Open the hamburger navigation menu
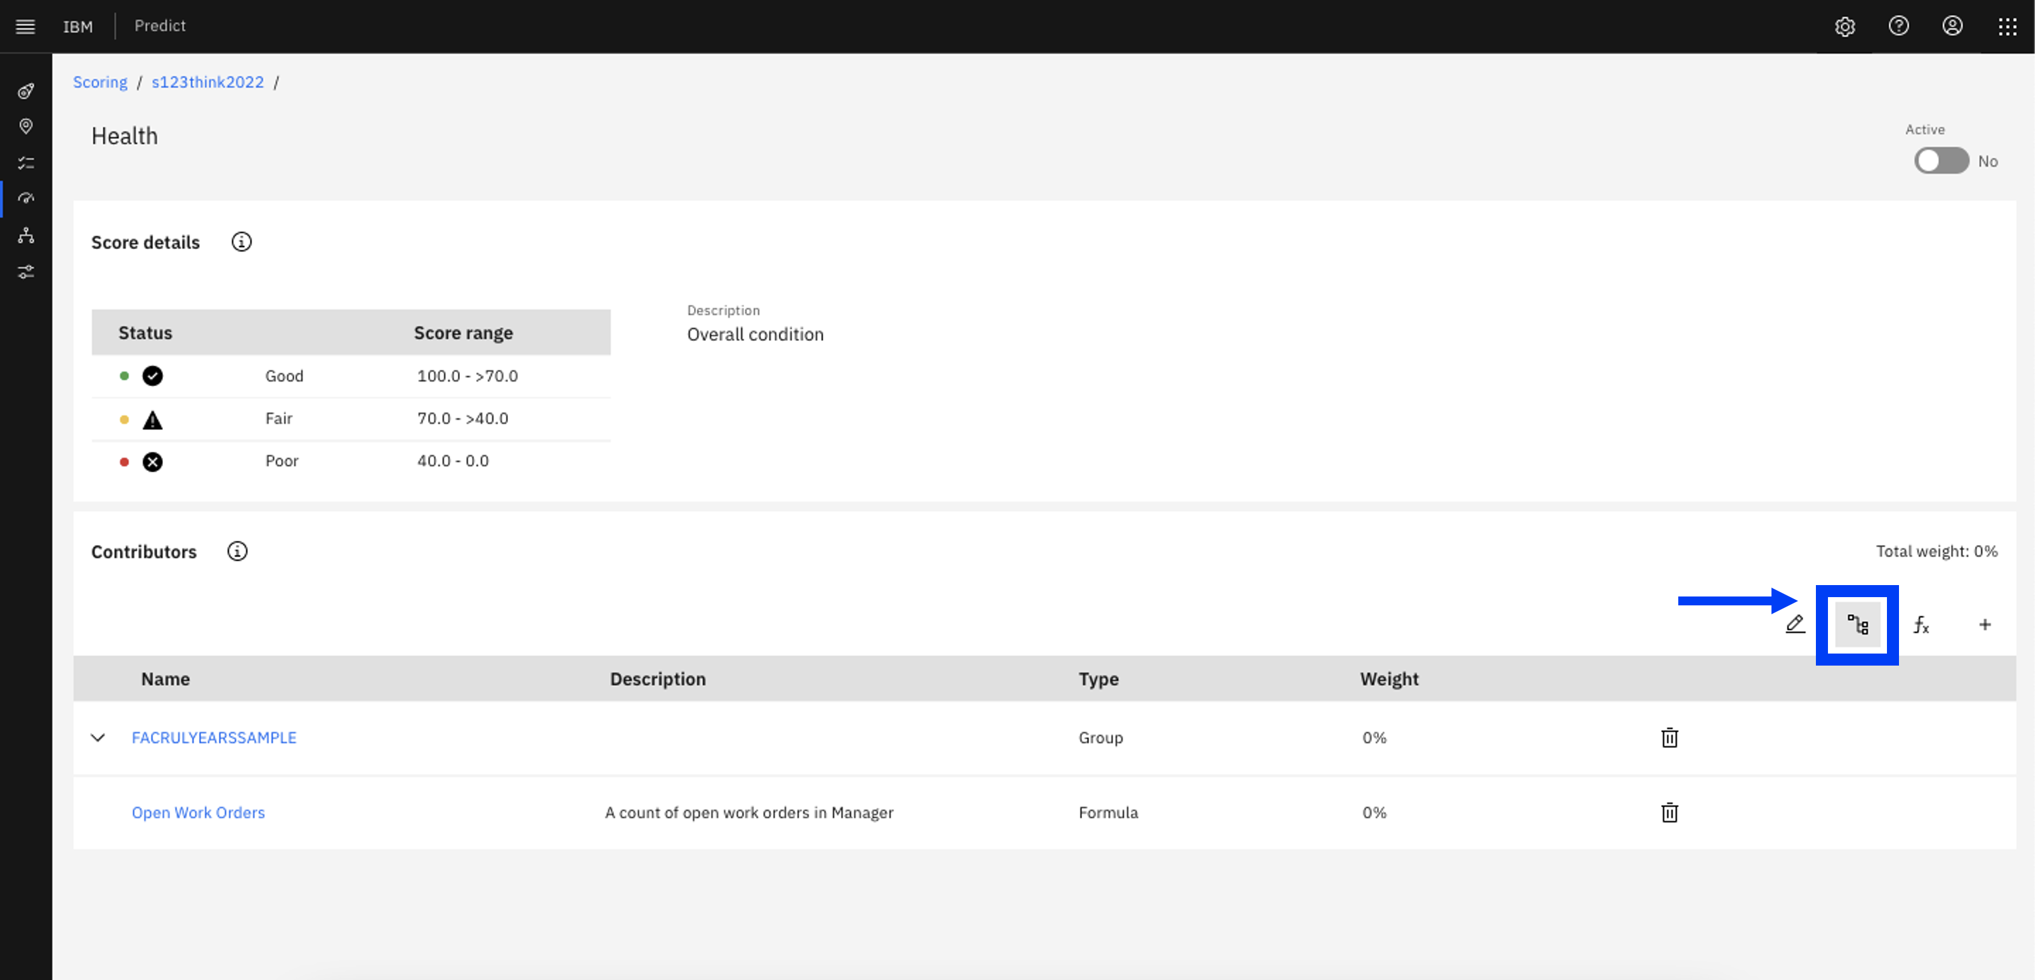 pos(25,26)
